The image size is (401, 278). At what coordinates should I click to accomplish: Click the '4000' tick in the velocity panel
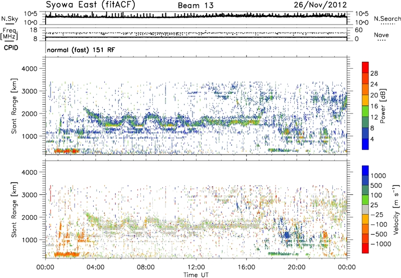click(x=29, y=172)
